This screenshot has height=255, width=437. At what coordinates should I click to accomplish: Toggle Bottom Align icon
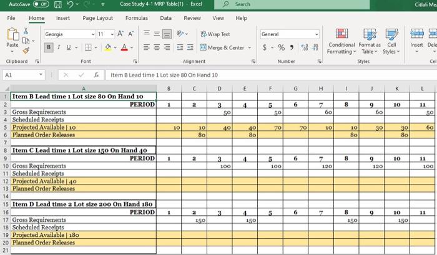167,34
